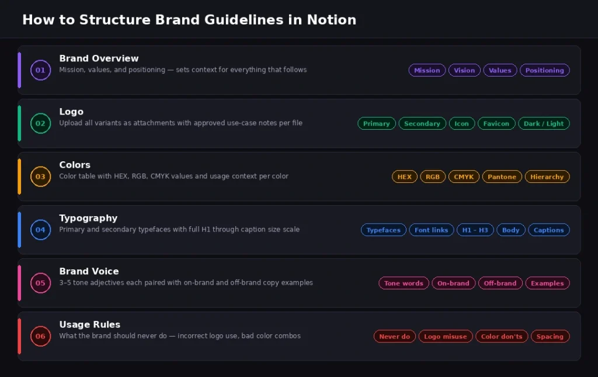Image resolution: width=598 pixels, height=377 pixels.
Task: Click description 'Upload all variants as attachments'
Action: pyautogui.click(x=181, y=123)
